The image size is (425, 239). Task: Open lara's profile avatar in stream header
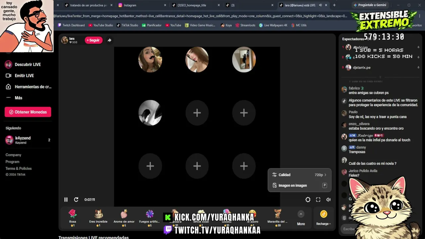pos(64,40)
